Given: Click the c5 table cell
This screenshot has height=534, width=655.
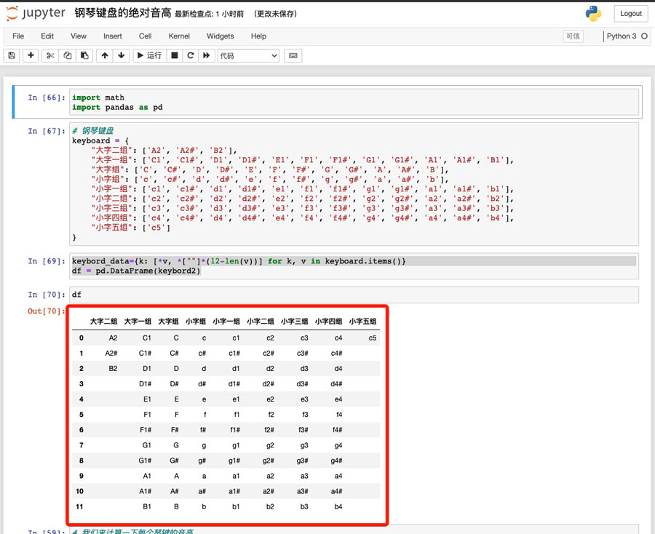Looking at the screenshot, I should coord(372,338).
